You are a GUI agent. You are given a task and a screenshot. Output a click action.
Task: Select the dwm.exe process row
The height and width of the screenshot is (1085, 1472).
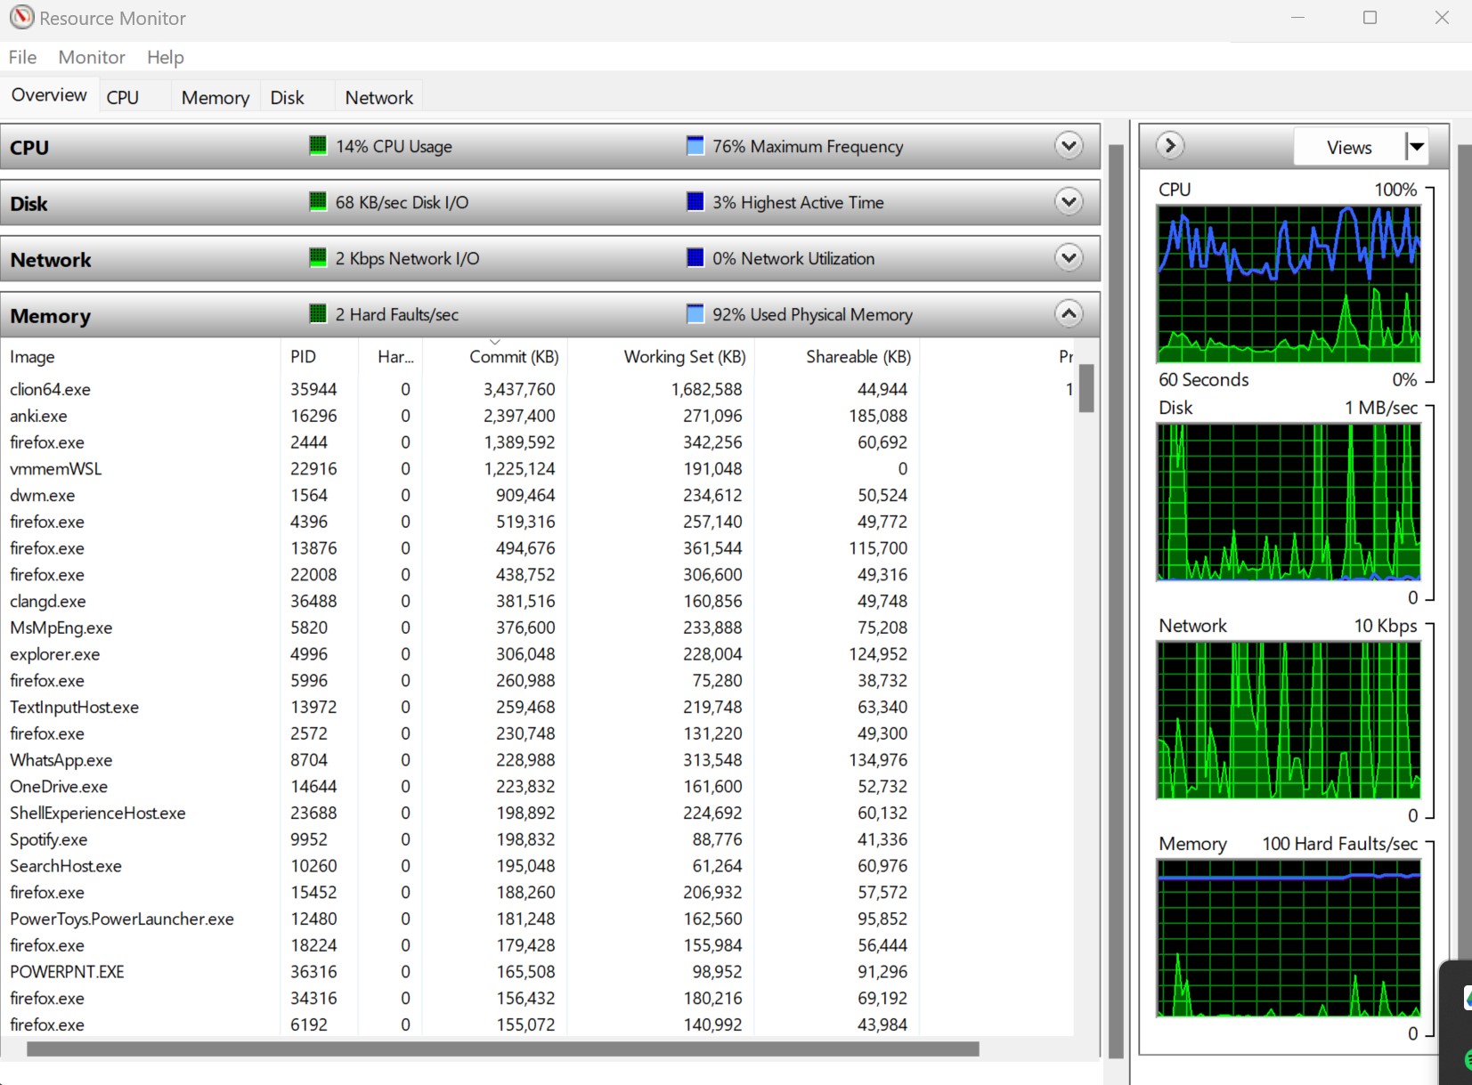pyautogui.click(x=537, y=495)
